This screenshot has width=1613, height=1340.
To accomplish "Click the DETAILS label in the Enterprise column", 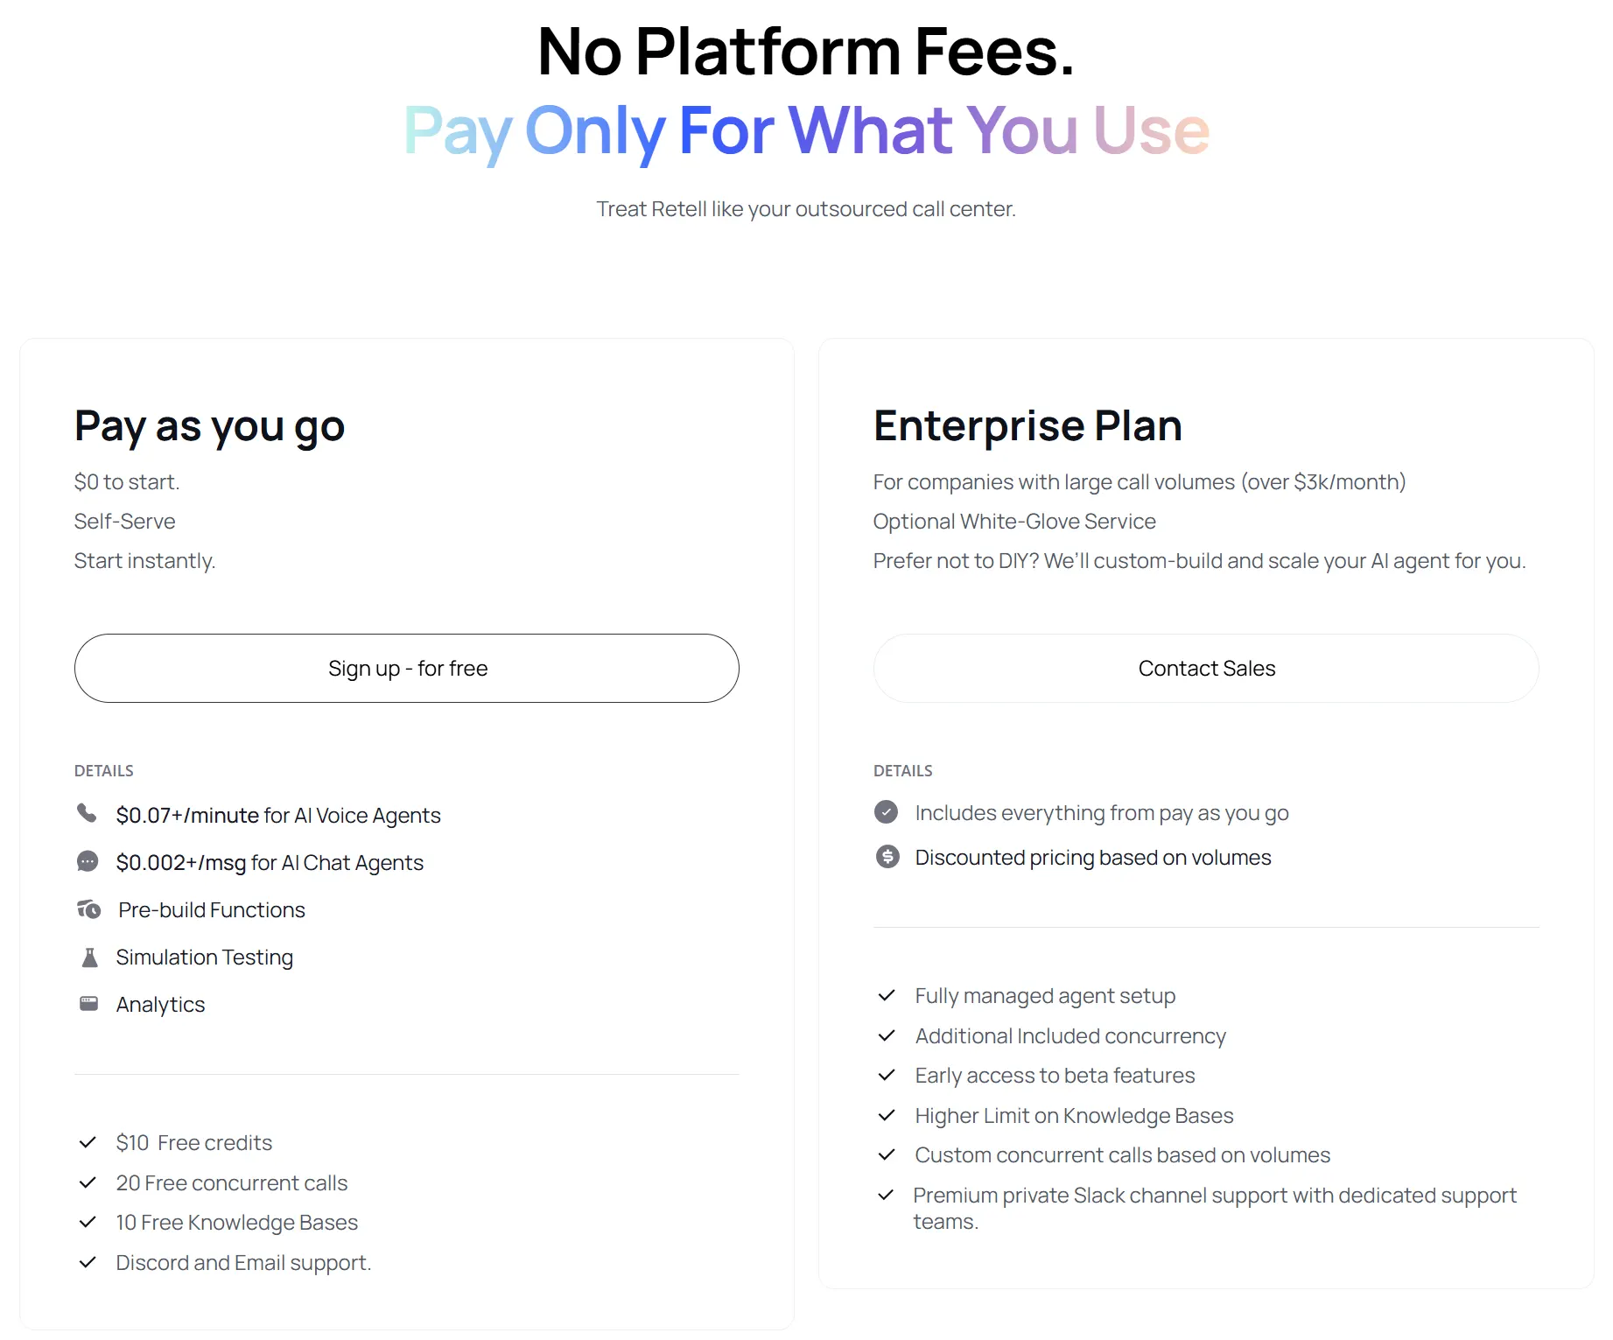I will [x=902, y=770].
